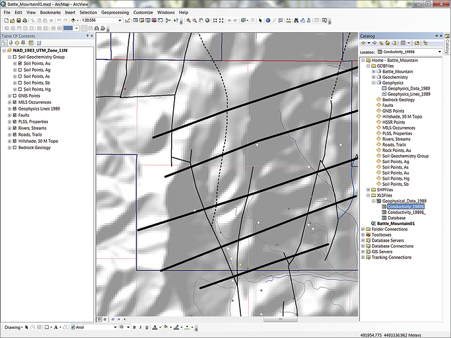This screenshot has width=451, height=338.
Task: Click the Add Data button
Action: pos(73,20)
